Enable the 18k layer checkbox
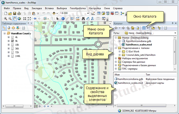The image size is (179, 114). (12, 45)
